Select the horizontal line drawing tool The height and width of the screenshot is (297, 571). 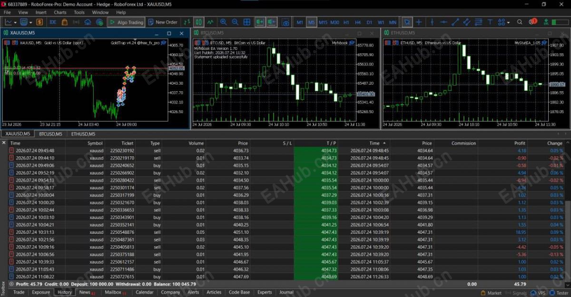click(x=443, y=22)
